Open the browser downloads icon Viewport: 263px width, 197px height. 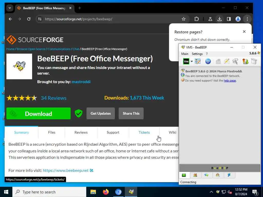click(219, 19)
